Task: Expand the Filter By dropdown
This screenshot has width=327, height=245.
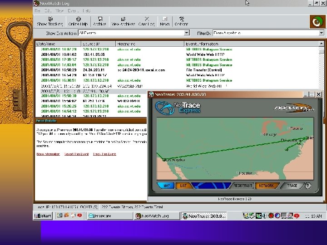Action: click(322, 33)
